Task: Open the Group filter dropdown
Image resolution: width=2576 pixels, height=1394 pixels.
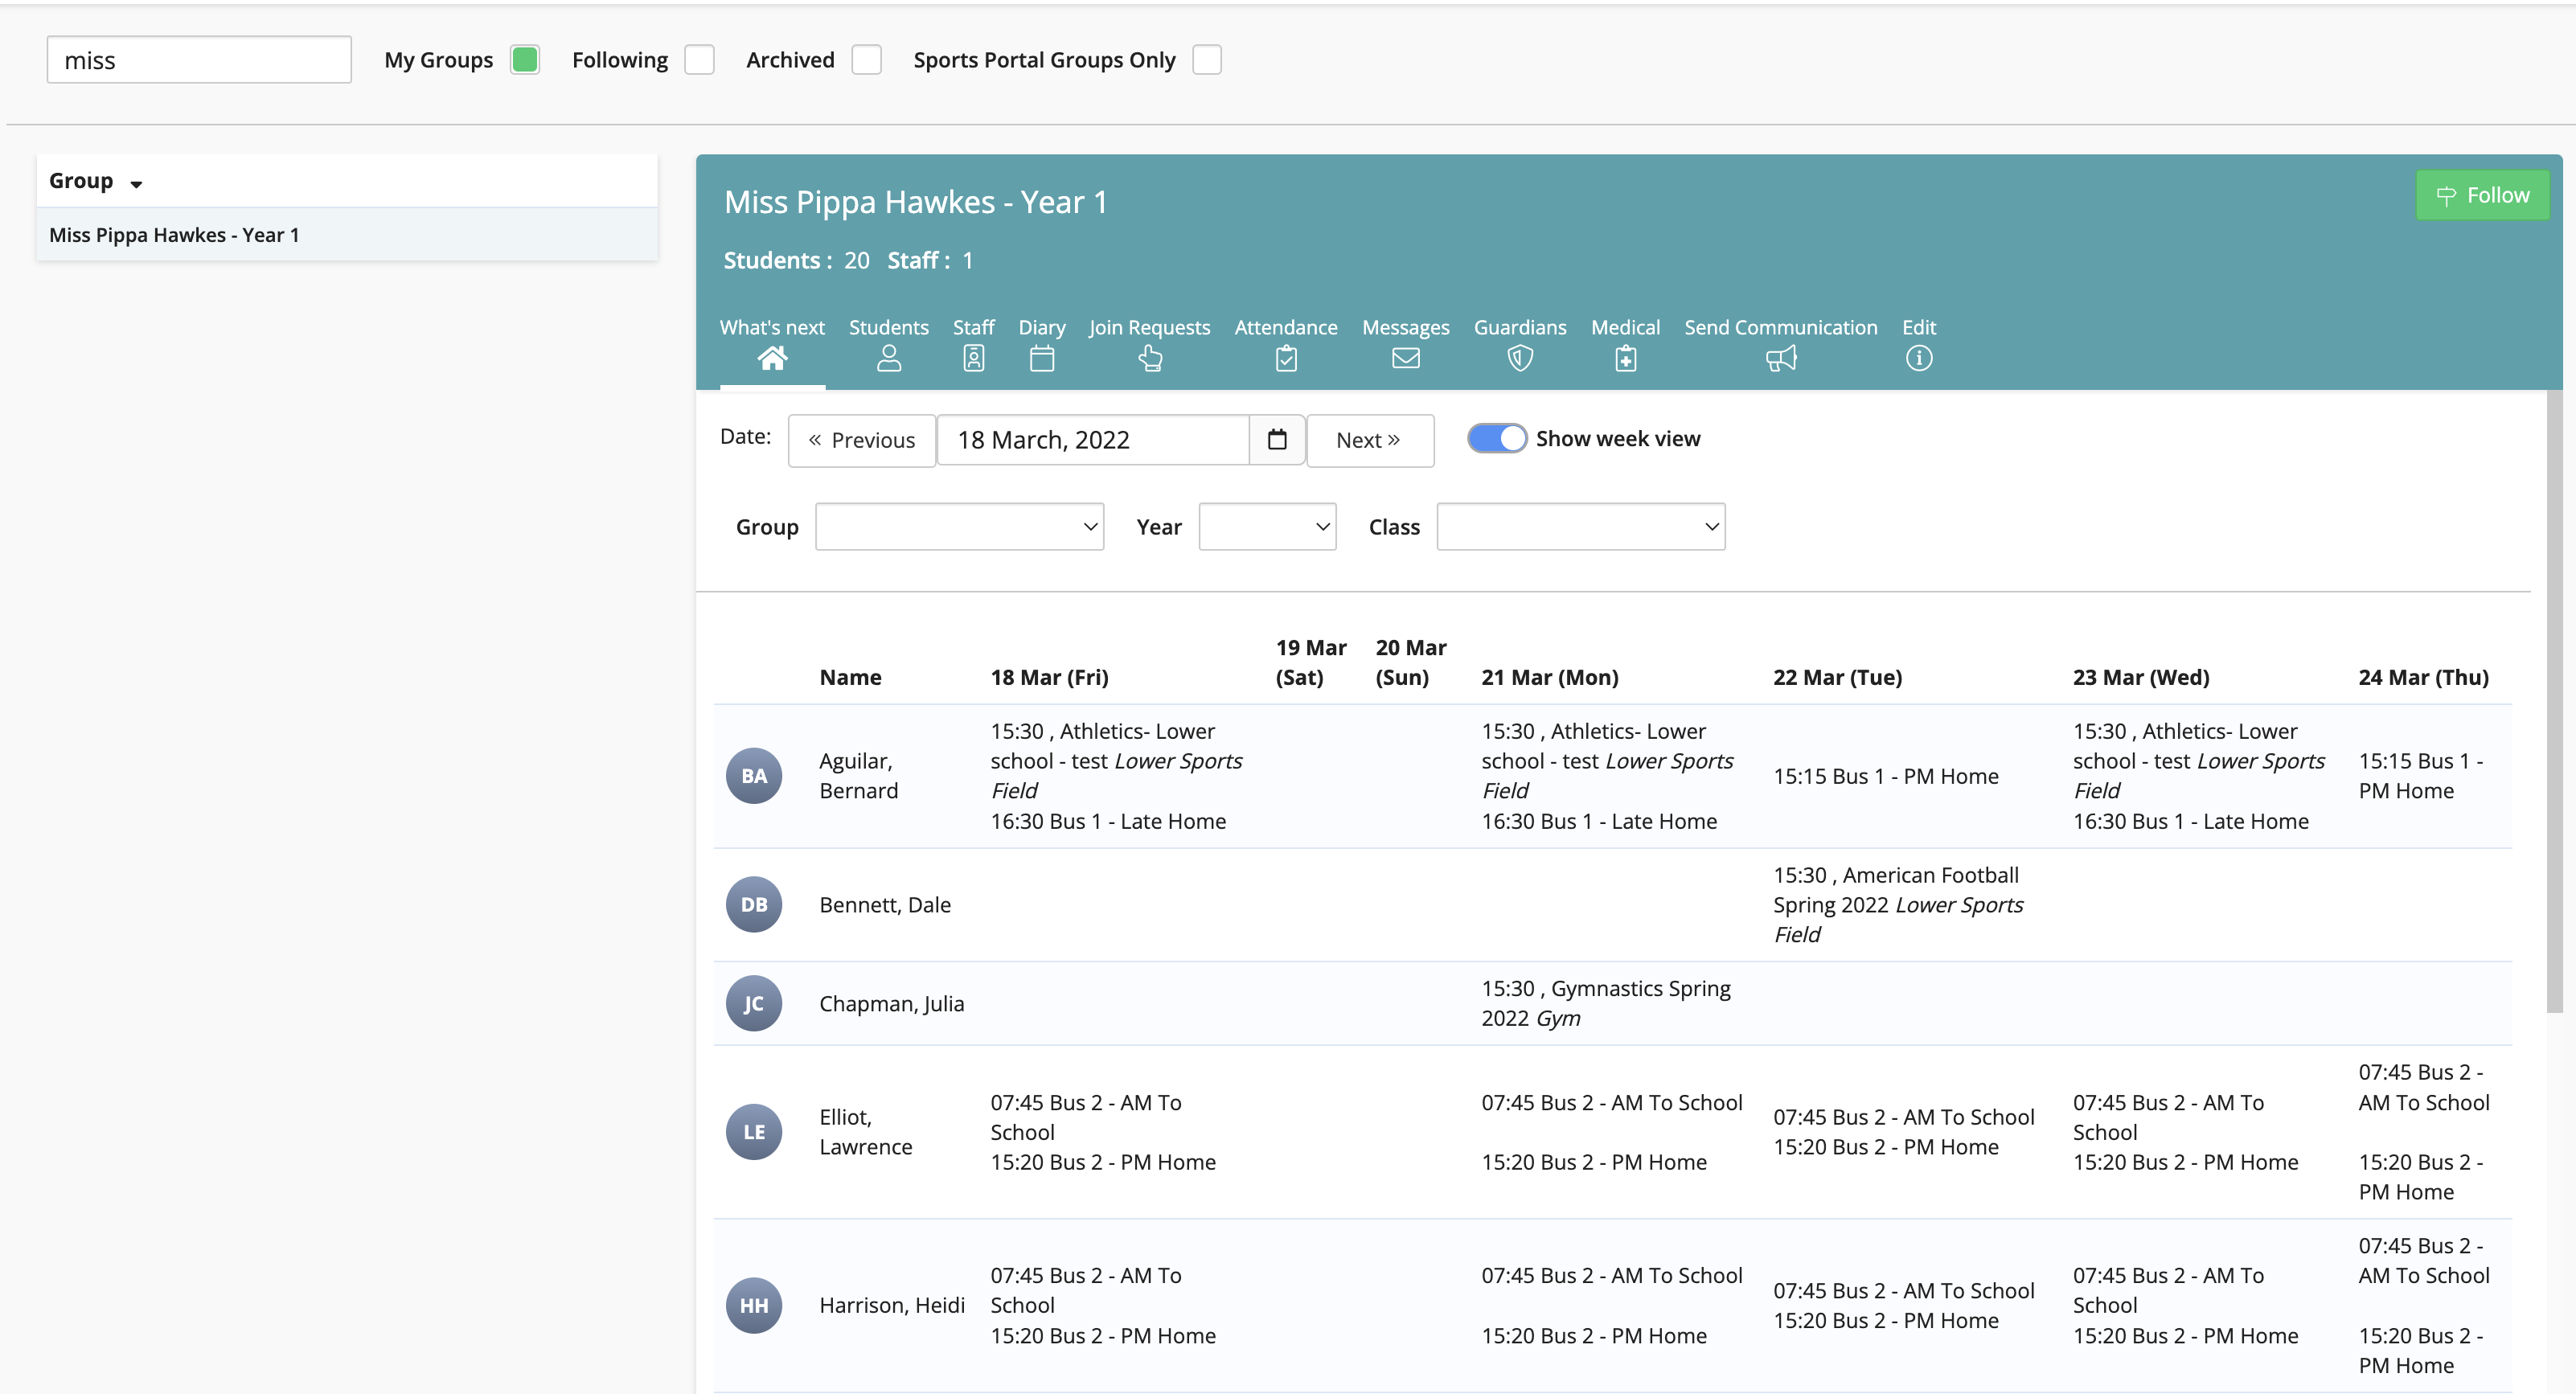Action: [x=959, y=527]
